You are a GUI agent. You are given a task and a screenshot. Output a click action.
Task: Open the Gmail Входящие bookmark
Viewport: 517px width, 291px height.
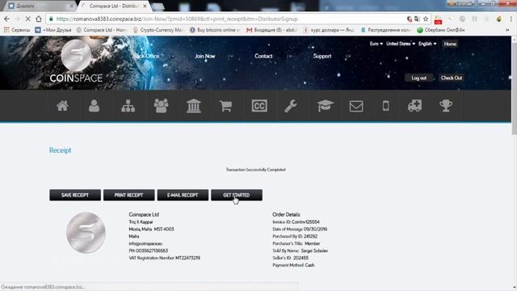[272, 30]
